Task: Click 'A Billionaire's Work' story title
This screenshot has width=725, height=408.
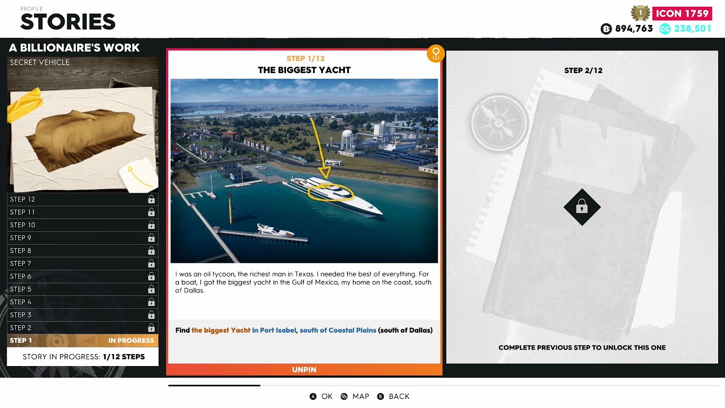Action: (x=74, y=48)
